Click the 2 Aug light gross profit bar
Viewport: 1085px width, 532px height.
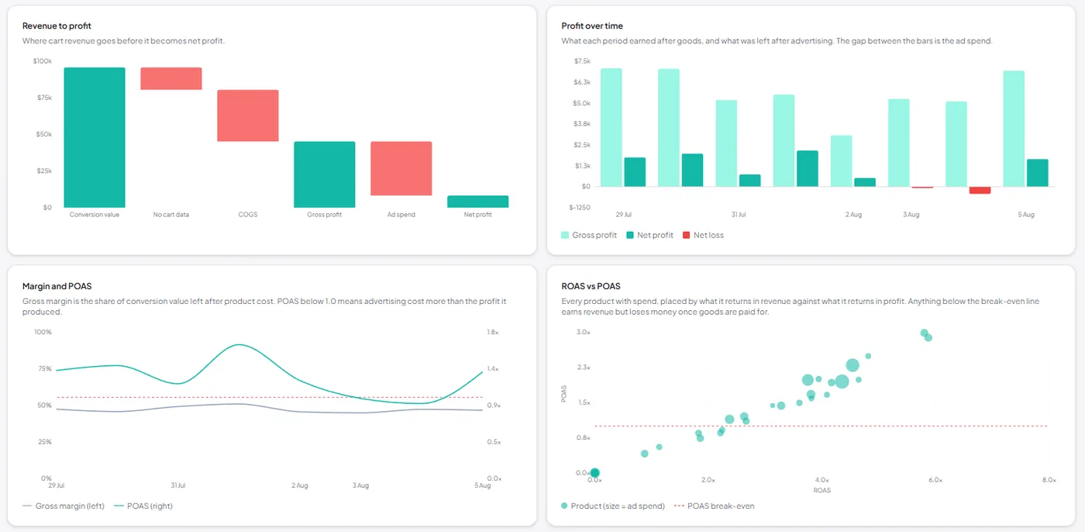tap(842, 161)
